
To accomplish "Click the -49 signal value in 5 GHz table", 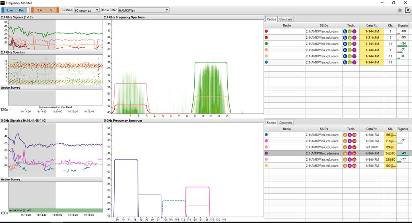I will 403,153.
